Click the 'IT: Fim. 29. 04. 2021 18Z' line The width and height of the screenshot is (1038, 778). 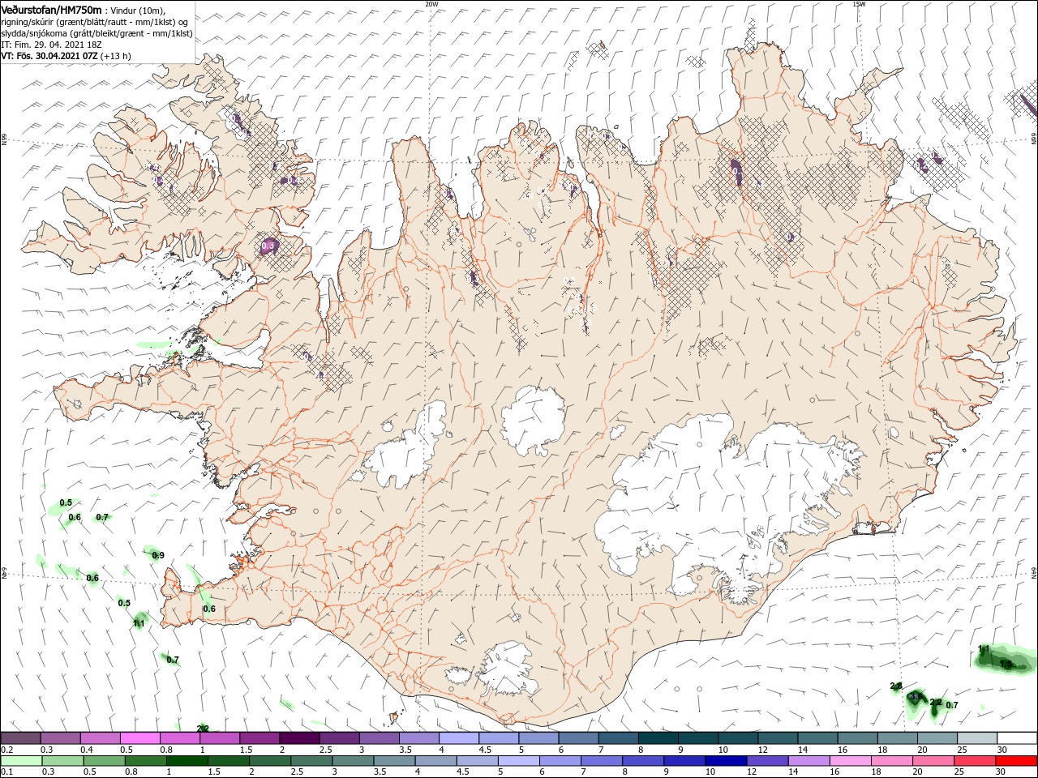[x=51, y=45]
